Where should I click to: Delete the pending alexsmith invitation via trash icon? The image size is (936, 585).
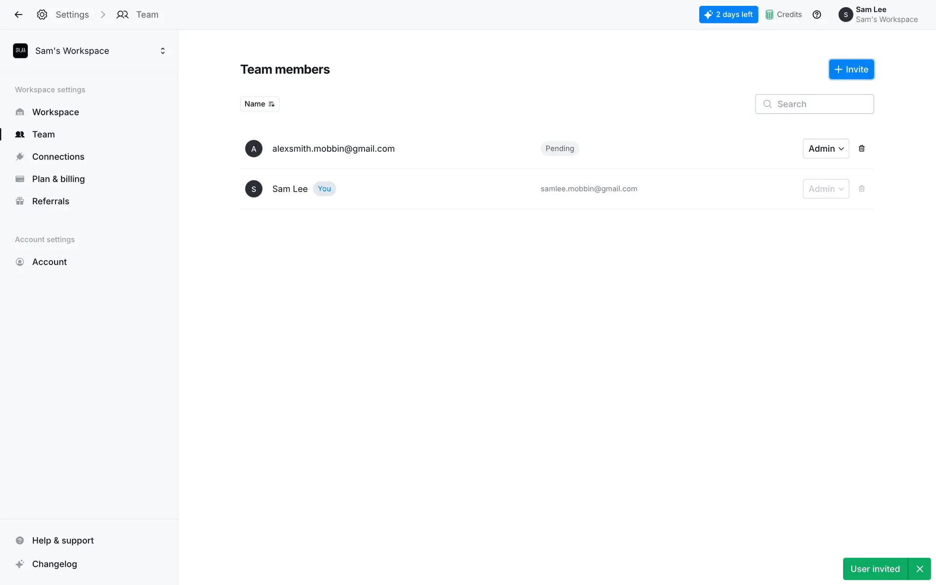pyautogui.click(x=861, y=149)
